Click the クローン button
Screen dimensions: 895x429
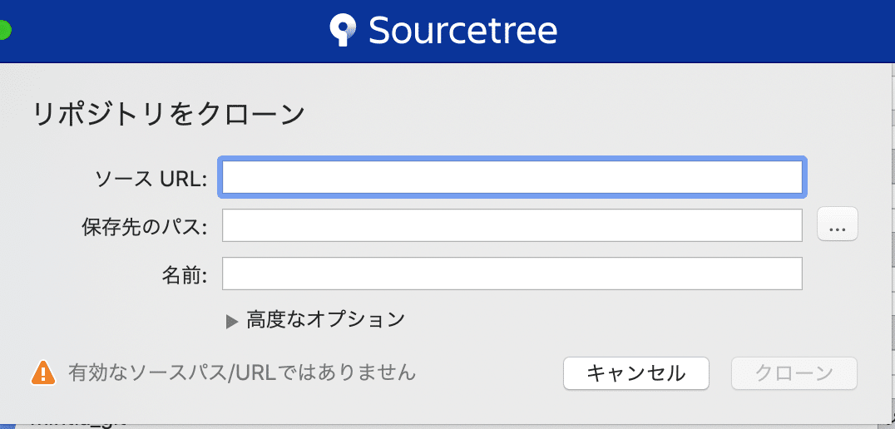[794, 373]
